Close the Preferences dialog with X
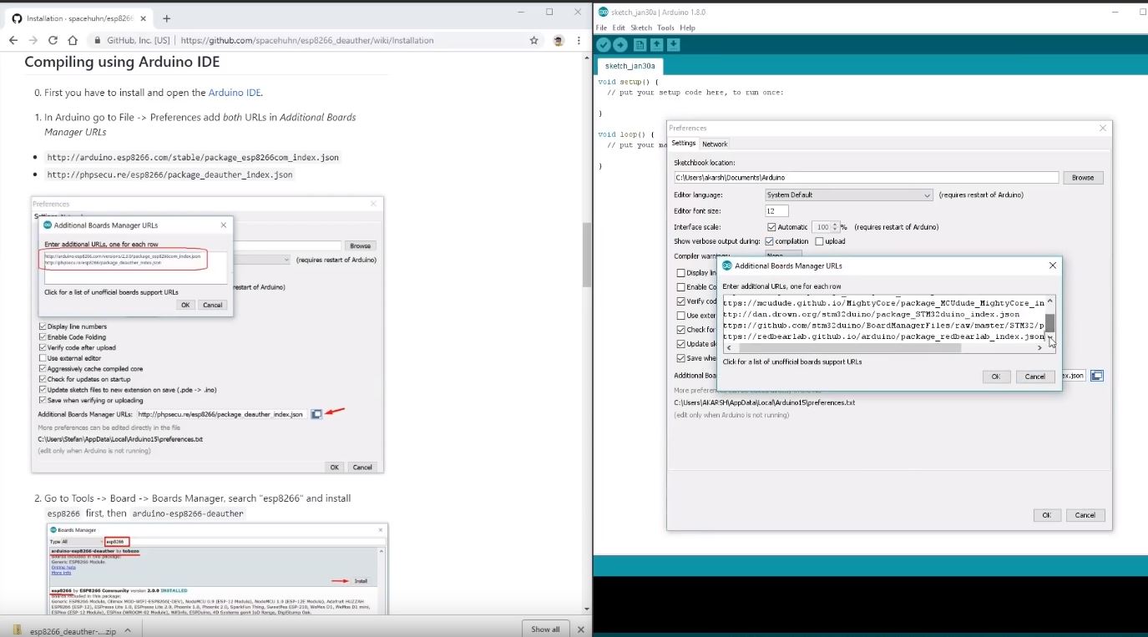 click(x=1103, y=128)
